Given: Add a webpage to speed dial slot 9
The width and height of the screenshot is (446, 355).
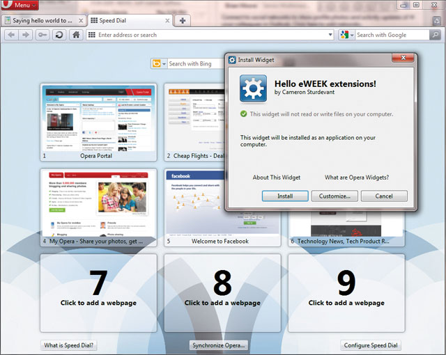Looking at the screenshot, I should coord(346,293).
